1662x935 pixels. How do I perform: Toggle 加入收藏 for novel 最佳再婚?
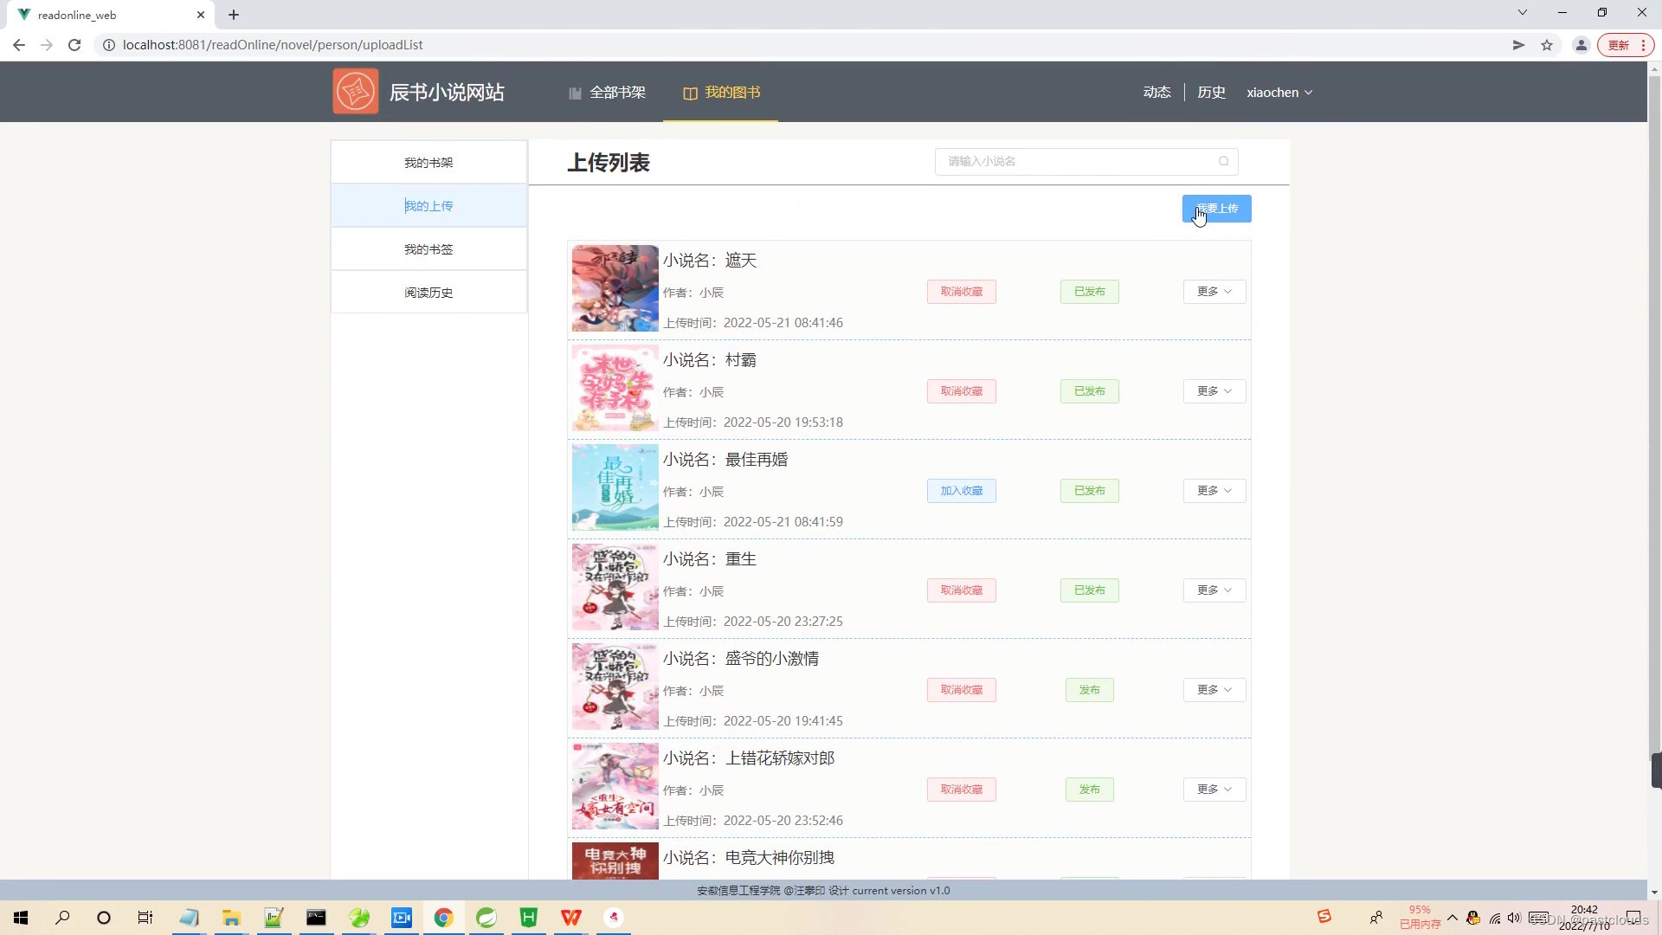(x=961, y=490)
